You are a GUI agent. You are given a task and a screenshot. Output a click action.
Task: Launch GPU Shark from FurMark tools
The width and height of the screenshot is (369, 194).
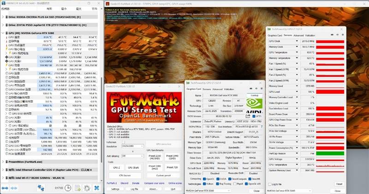point(133,168)
